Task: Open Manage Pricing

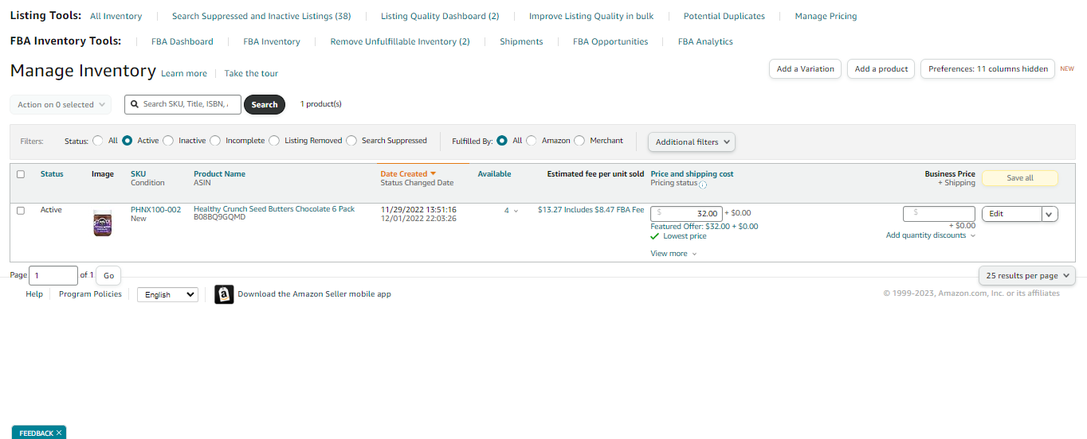Action: pos(826,16)
